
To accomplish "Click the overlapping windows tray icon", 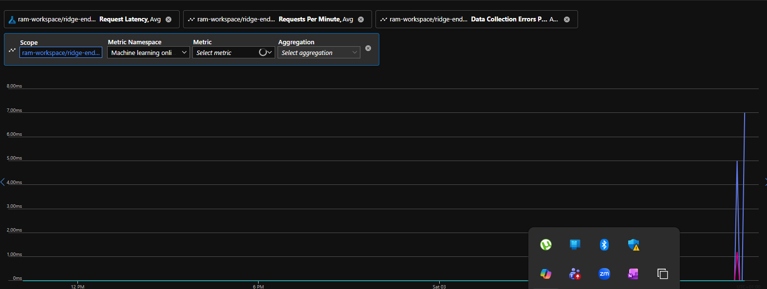I will (662, 274).
